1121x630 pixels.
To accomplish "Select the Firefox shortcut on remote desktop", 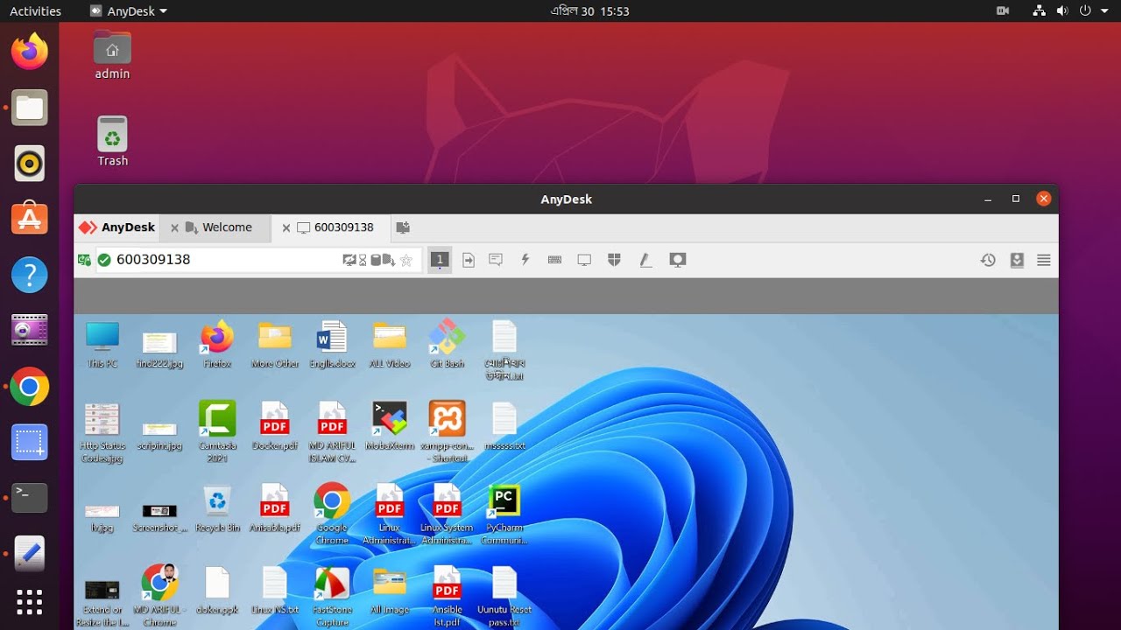I will pos(217,344).
